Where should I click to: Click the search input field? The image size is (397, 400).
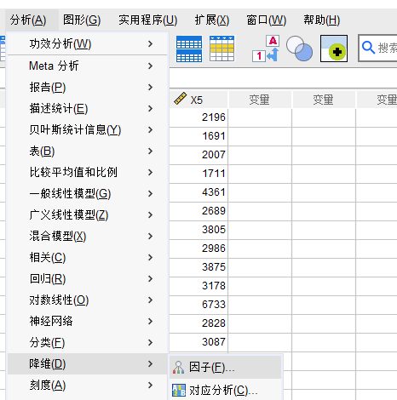[x=377, y=48]
